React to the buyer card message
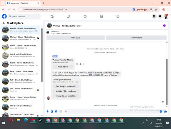171x129 pixels. point(77,64)
